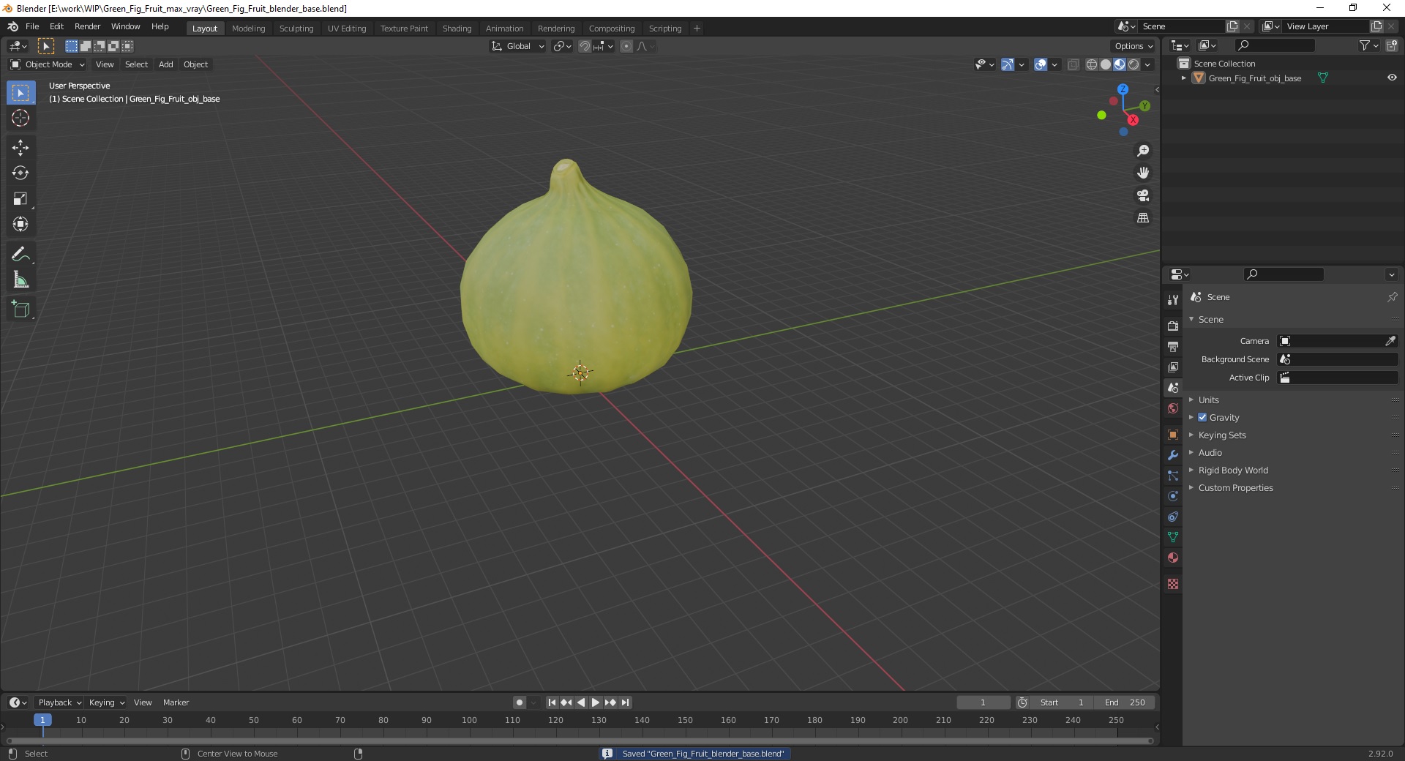Activate the Transform tool
The width and height of the screenshot is (1405, 761).
(20, 225)
